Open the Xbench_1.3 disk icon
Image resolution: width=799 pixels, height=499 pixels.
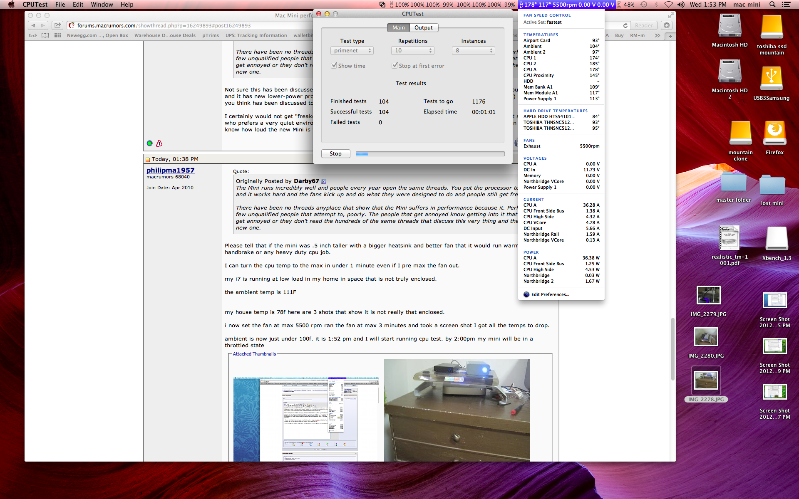(x=776, y=239)
